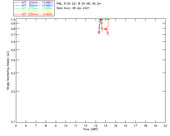Select the AOT 1020nm red legend entry

point(34,14)
